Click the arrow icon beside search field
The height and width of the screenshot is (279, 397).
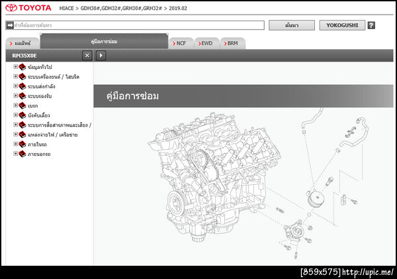(10, 25)
